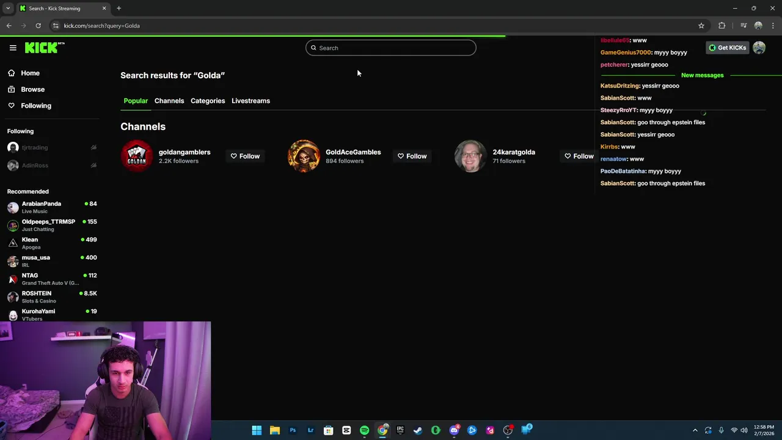
Task: Open File Explorer from the taskbar
Action: (275, 430)
